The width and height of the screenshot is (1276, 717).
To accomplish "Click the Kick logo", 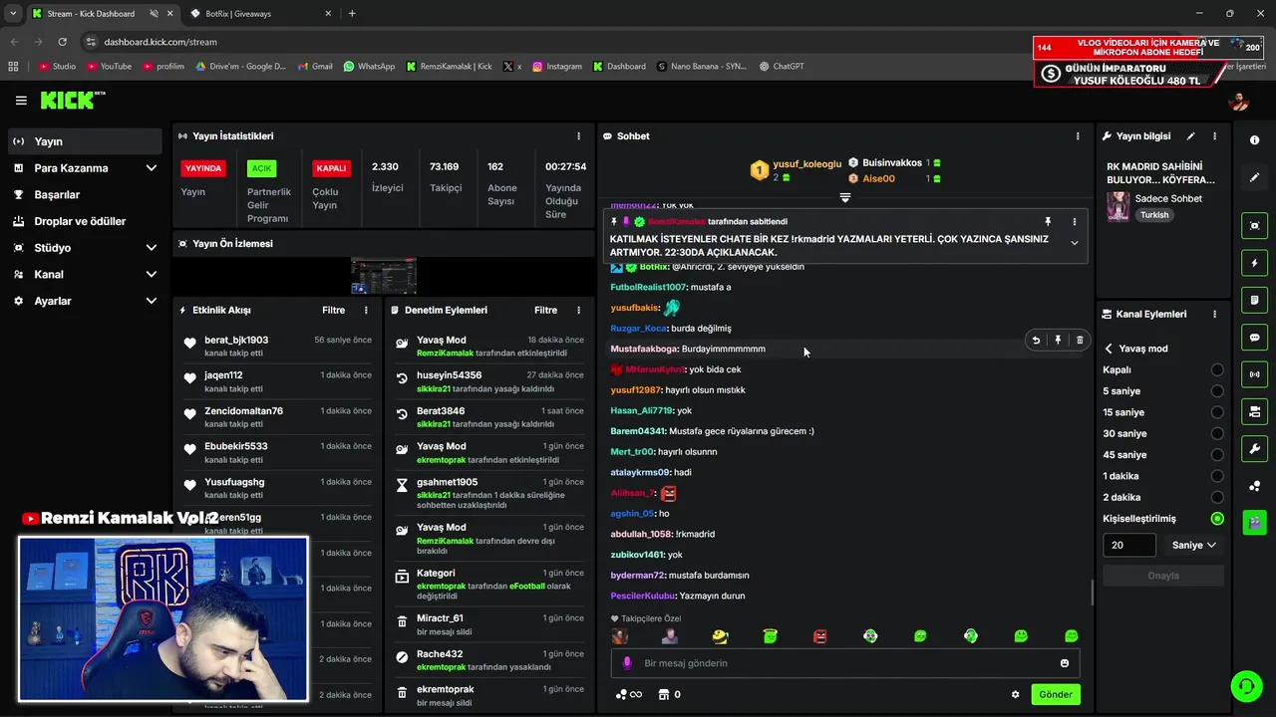I will [72, 100].
